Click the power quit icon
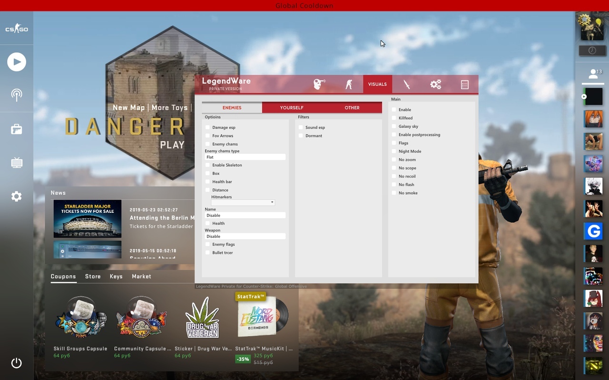The height and width of the screenshot is (380, 609). [x=17, y=363]
